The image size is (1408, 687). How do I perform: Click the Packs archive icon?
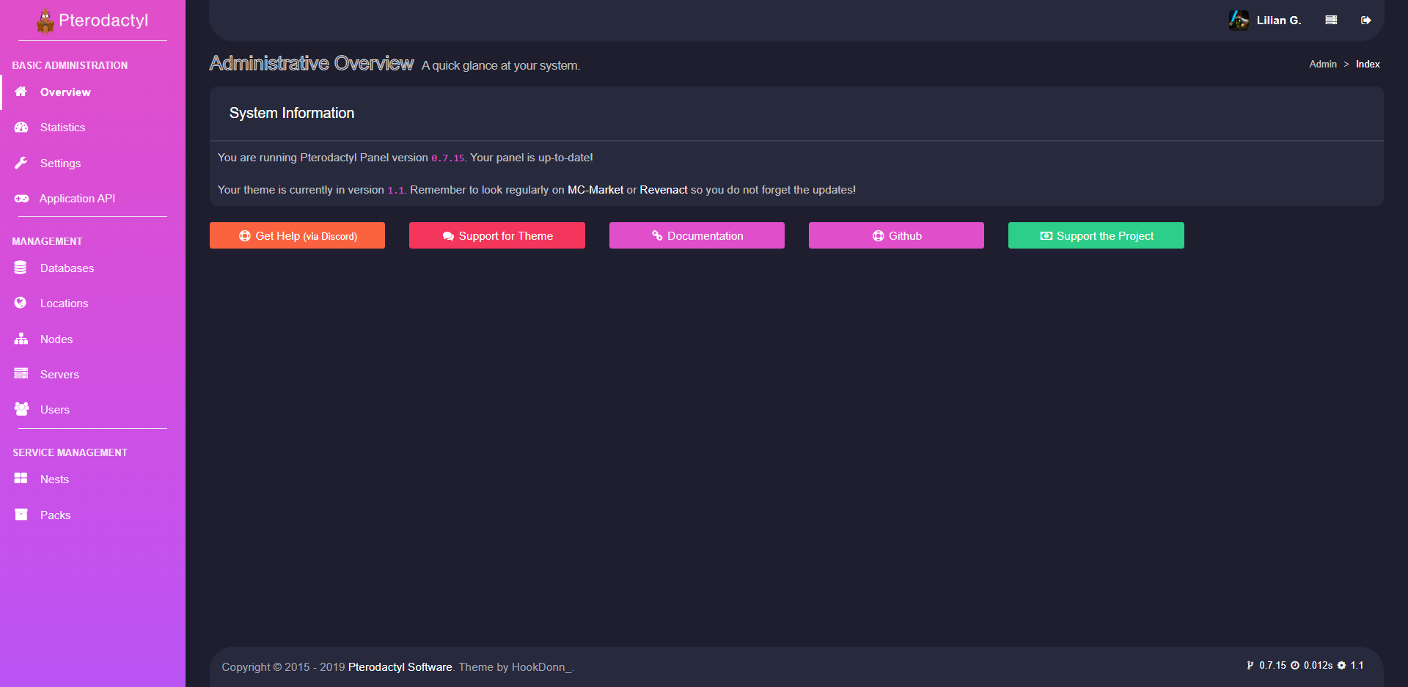coord(21,515)
